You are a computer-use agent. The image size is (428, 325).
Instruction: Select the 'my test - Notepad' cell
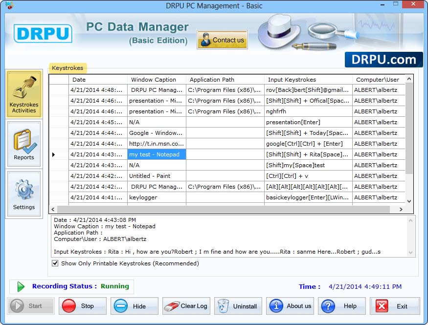pos(157,154)
